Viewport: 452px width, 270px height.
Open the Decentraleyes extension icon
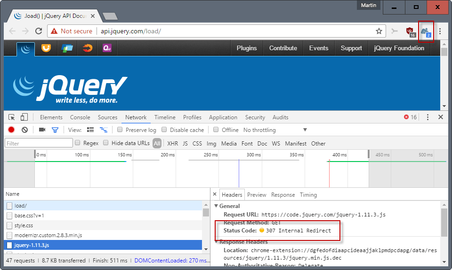[426, 31]
